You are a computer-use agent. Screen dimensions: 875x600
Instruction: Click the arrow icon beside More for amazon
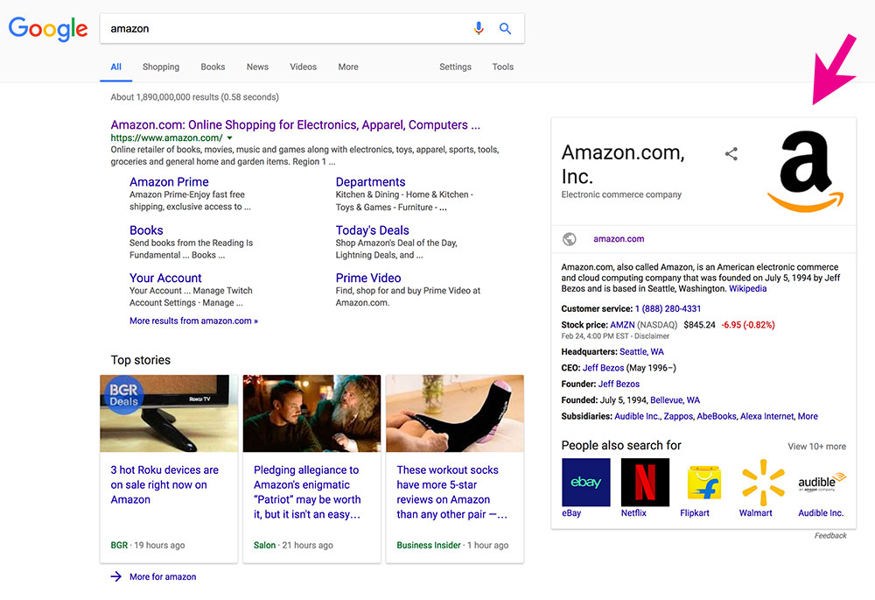click(116, 576)
